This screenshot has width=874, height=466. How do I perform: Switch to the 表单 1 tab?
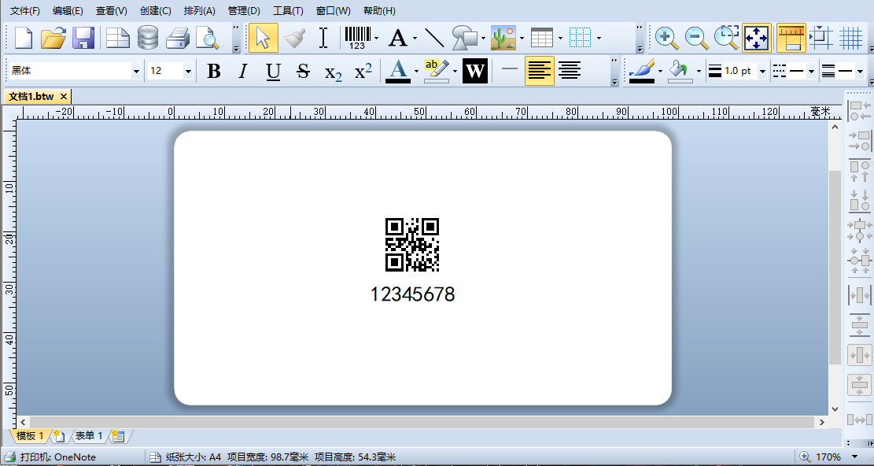89,436
